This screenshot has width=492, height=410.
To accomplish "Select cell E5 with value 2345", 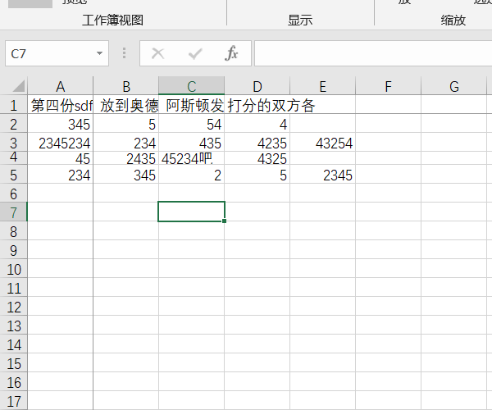I will point(322,175).
